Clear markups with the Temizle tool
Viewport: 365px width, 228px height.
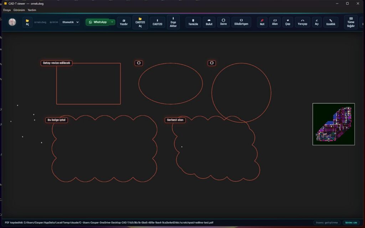(193, 22)
